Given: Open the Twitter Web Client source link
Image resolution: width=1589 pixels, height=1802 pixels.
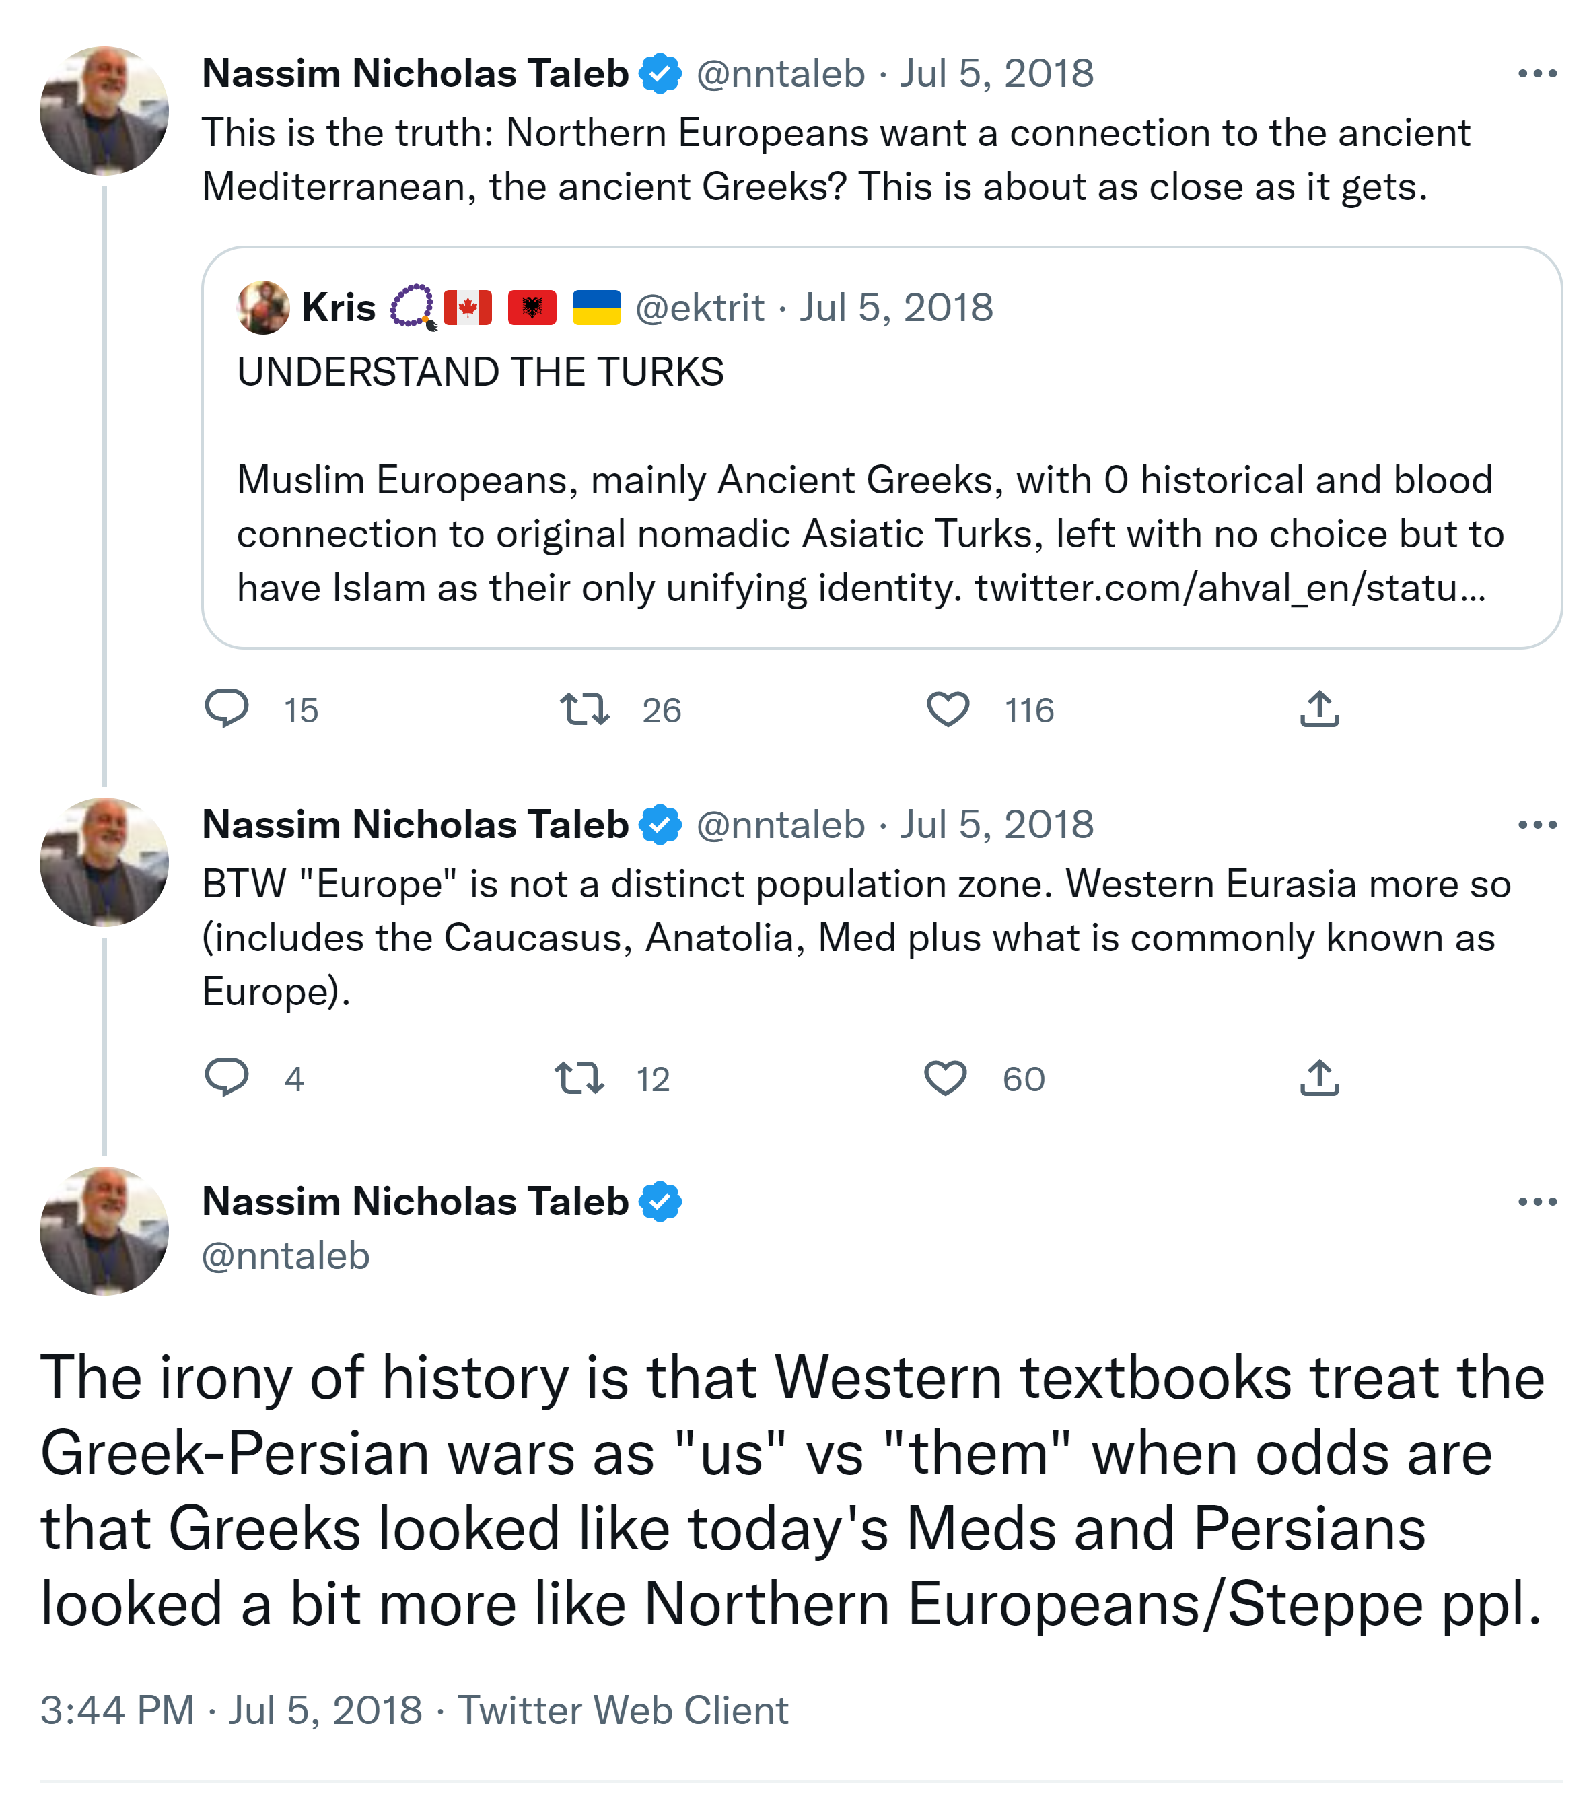Looking at the screenshot, I should [x=622, y=1710].
